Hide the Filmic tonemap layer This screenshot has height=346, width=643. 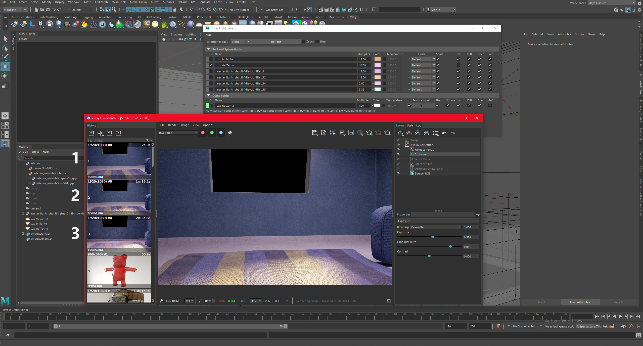(x=398, y=150)
